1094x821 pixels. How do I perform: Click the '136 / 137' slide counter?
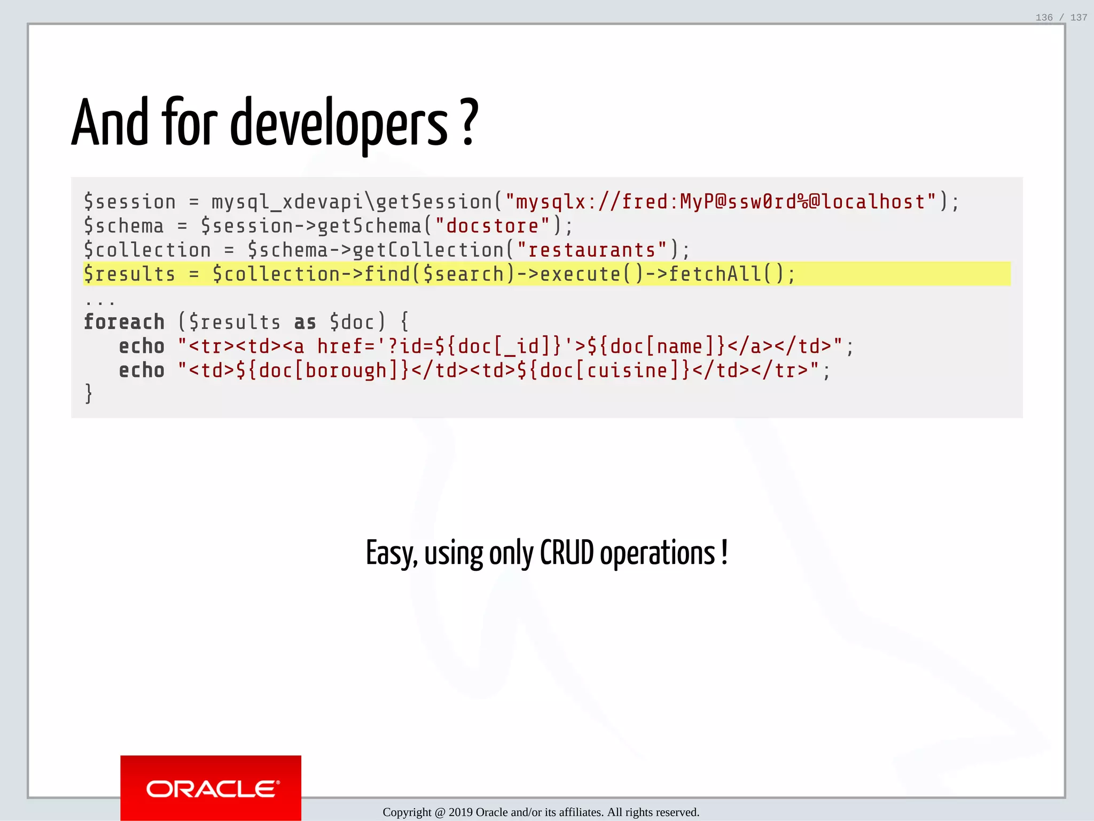[1061, 18]
